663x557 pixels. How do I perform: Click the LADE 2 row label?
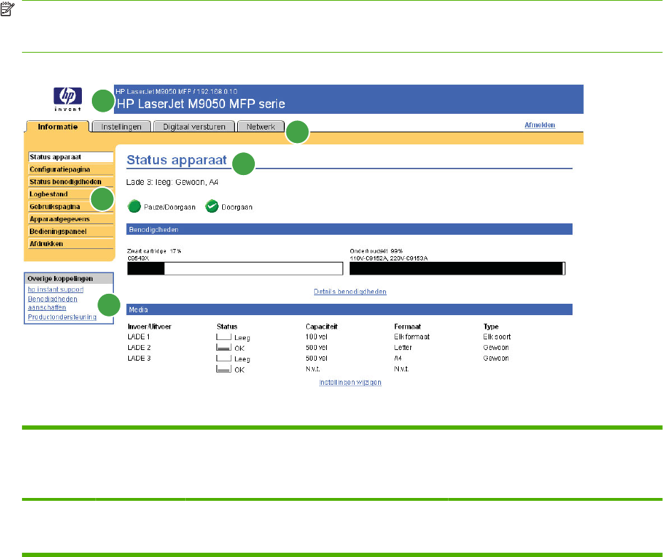tap(139, 348)
